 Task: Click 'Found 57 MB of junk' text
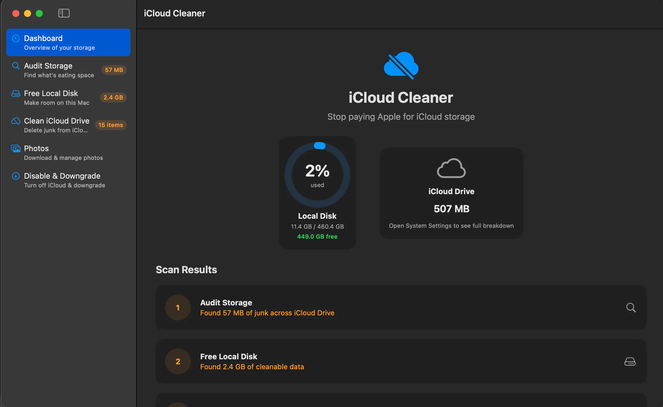tap(267, 313)
